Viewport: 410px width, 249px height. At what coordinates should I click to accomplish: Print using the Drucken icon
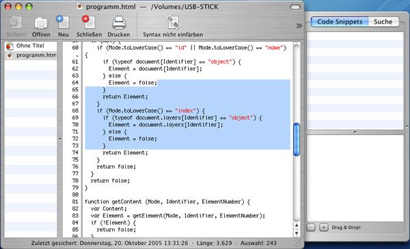click(119, 23)
